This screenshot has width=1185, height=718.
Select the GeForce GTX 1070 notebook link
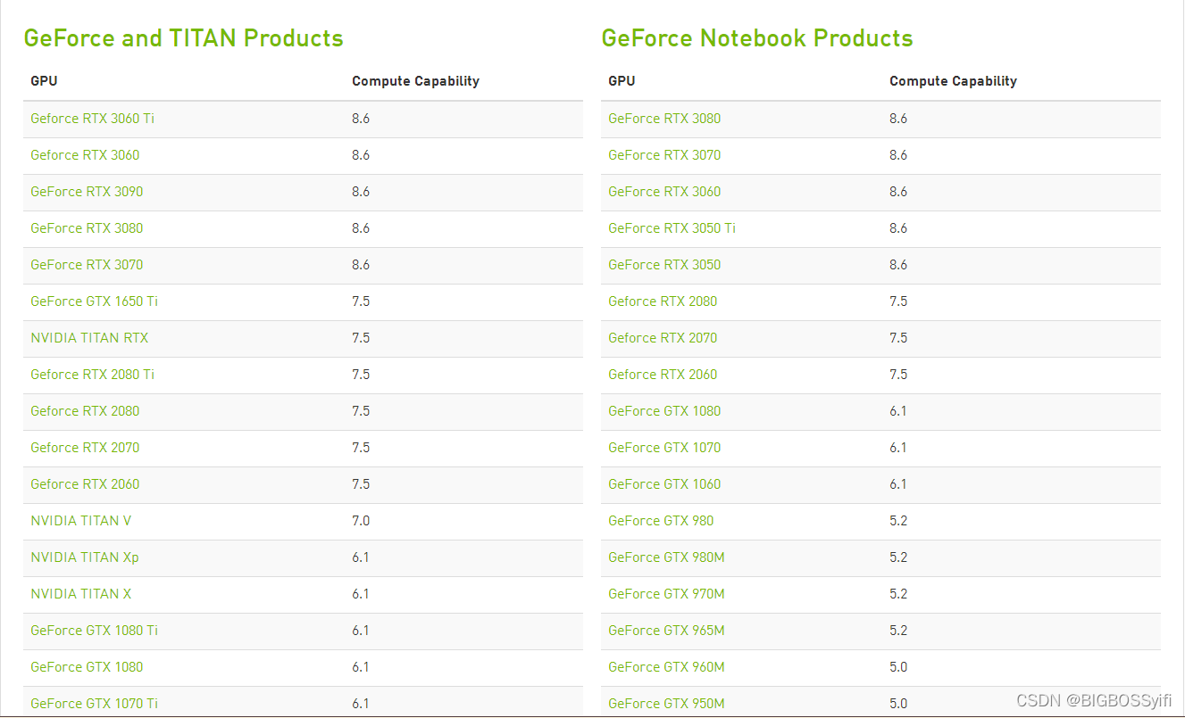pyautogui.click(x=664, y=448)
